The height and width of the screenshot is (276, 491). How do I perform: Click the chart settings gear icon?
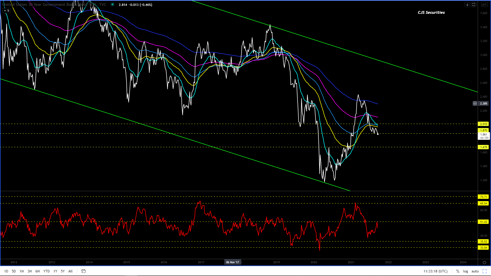pos(484,262)
